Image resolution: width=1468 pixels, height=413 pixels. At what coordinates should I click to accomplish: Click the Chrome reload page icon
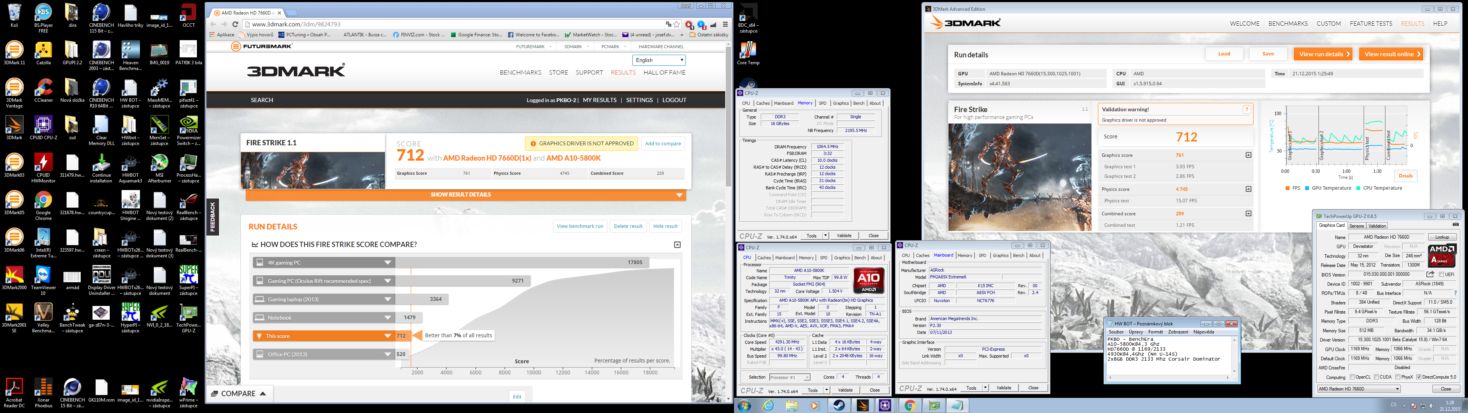pyautogui.click(x=235, y=24)
